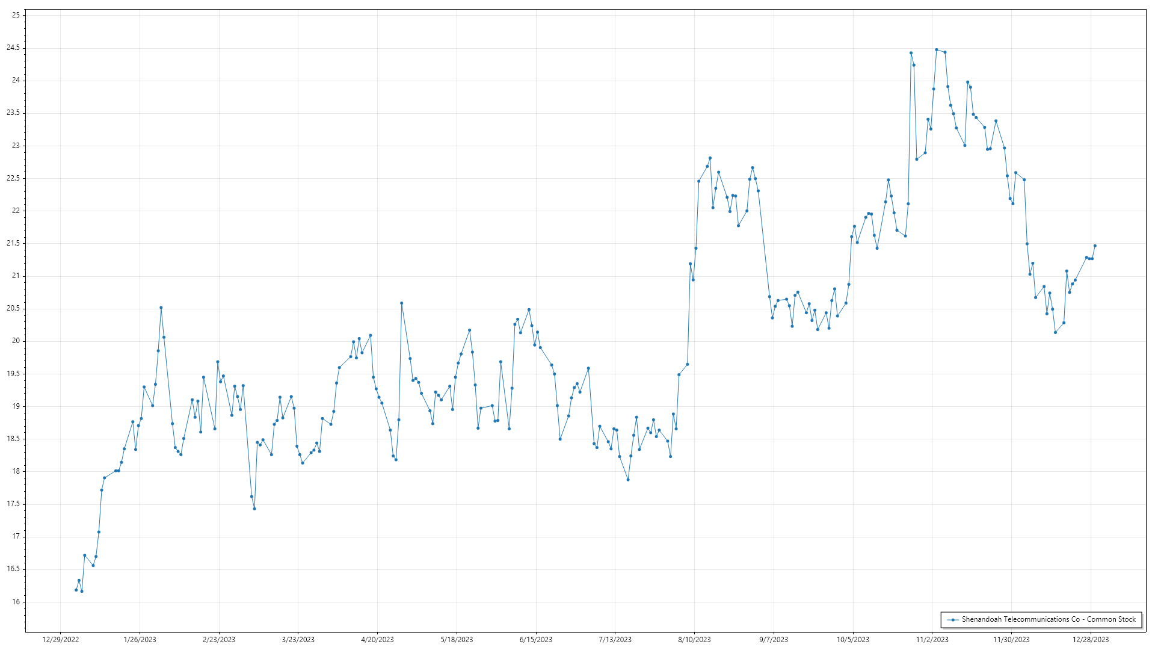Click the final data point near 21.5

pyautogui.click(x=1095, y=246)
